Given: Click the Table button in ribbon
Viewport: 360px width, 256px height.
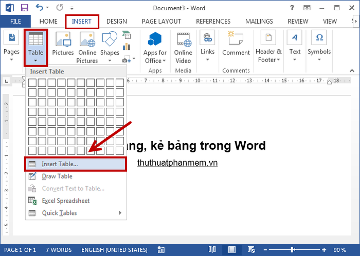Looking at the screenshot, I should point(36,47).
